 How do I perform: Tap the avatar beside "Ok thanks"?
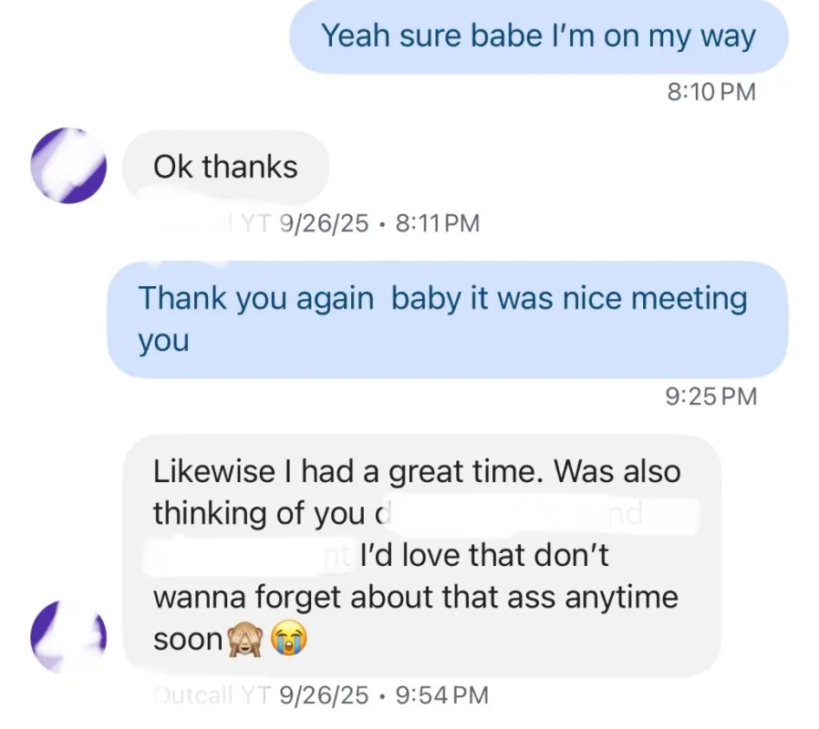click(68, 166)
